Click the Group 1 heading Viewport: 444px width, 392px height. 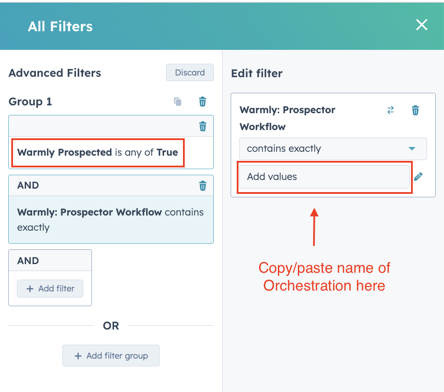(30, 102)
